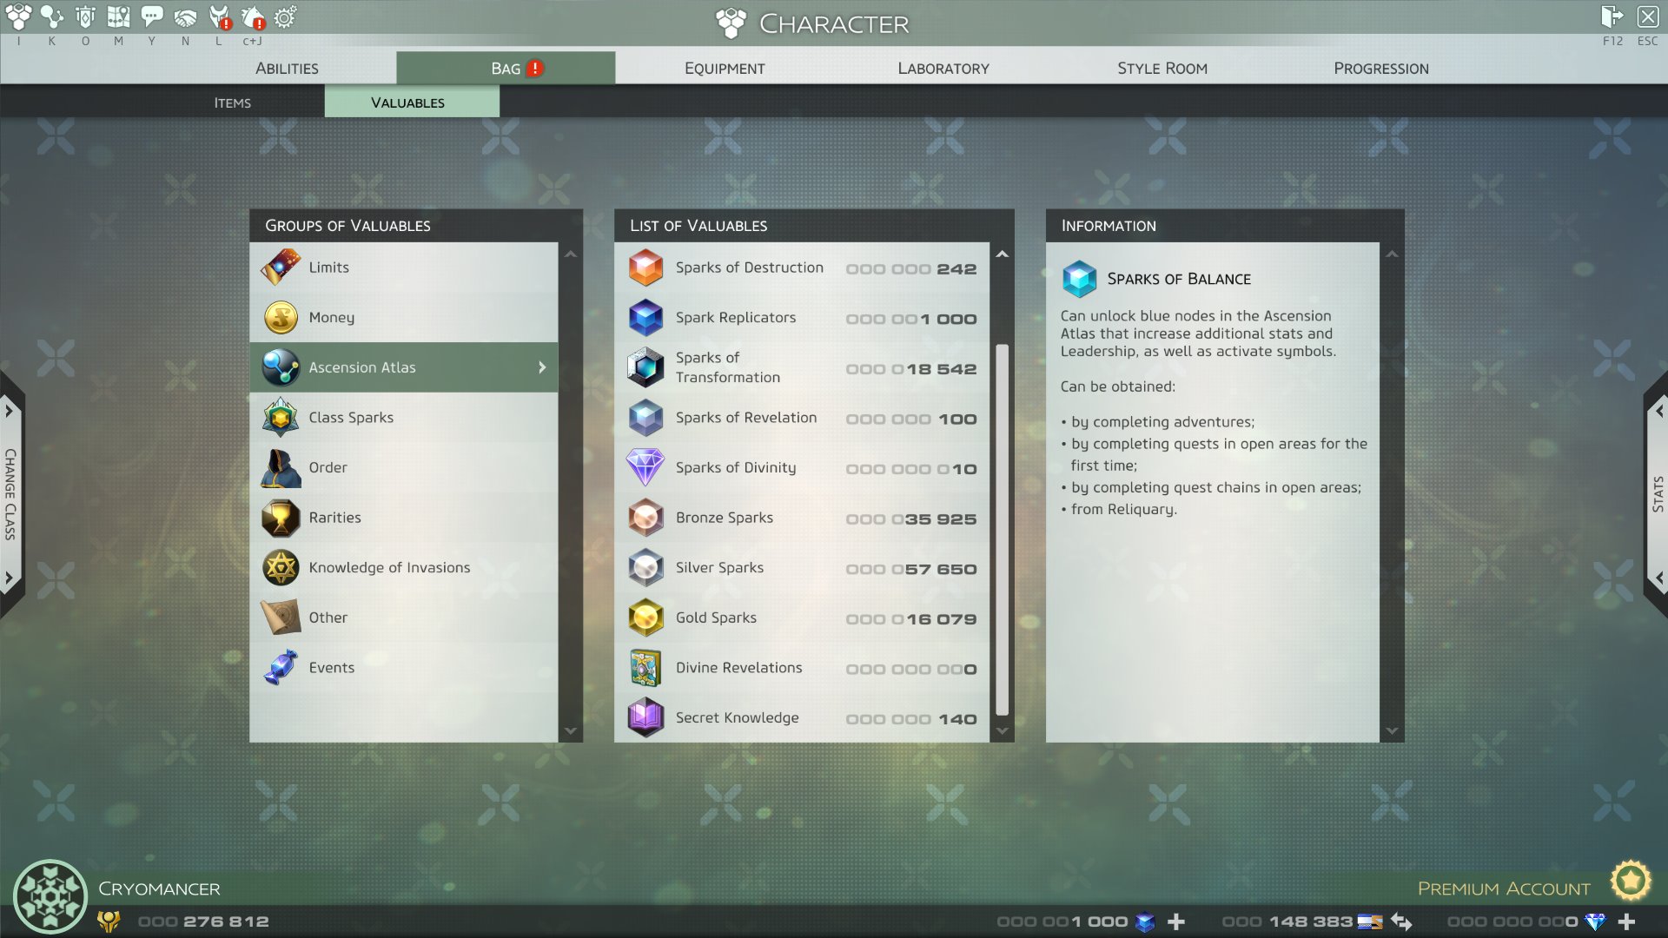Click the Sparks of Revelation icon
This screenshot has height=938, width=1668.
pyautogui.click(x=645, y=418)
